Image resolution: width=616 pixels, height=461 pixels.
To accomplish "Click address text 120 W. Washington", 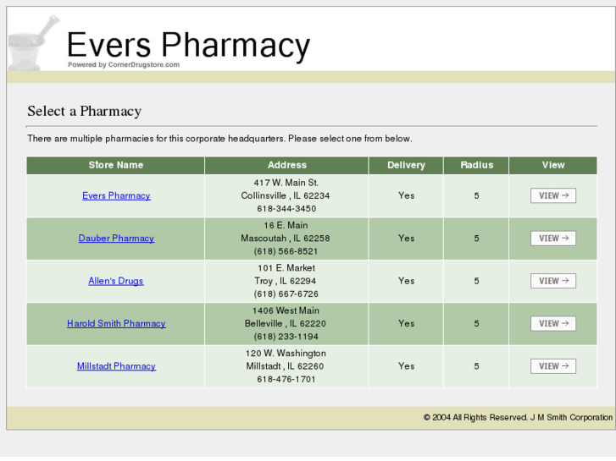I will point(286,354).
